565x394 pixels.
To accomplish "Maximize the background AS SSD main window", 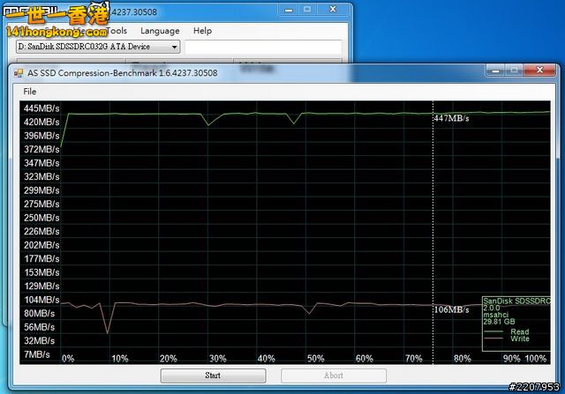I will [x=307, y=9].
